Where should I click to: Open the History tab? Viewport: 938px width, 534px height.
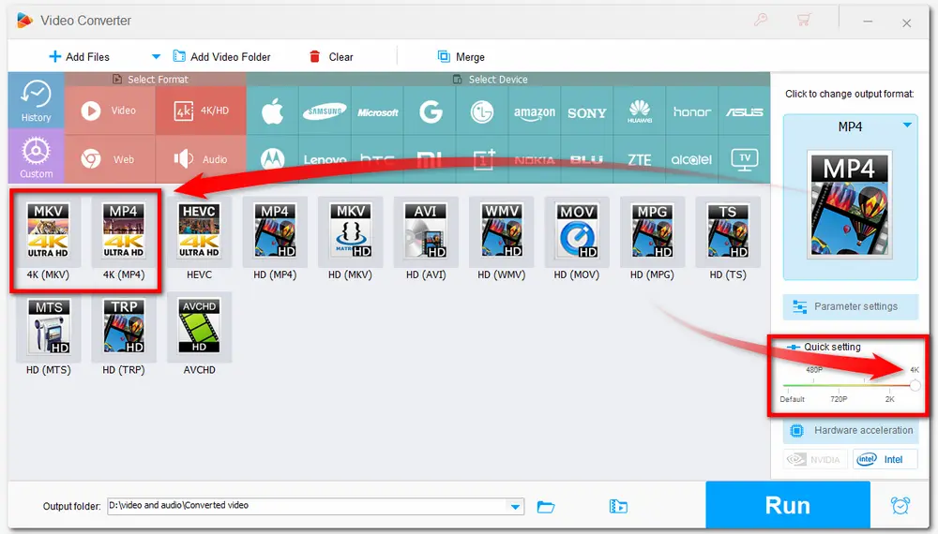pyautogui.click(x=36, y=100)
